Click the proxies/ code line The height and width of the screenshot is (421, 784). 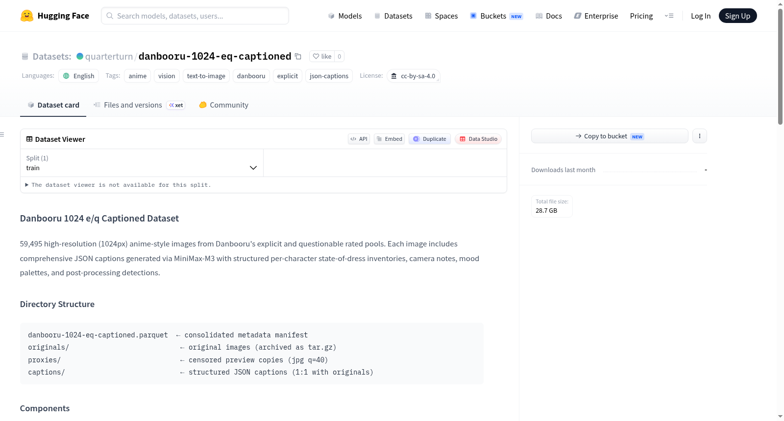(178, 360)
